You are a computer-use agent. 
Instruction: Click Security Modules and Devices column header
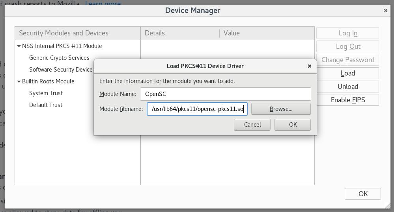point(78,33)
